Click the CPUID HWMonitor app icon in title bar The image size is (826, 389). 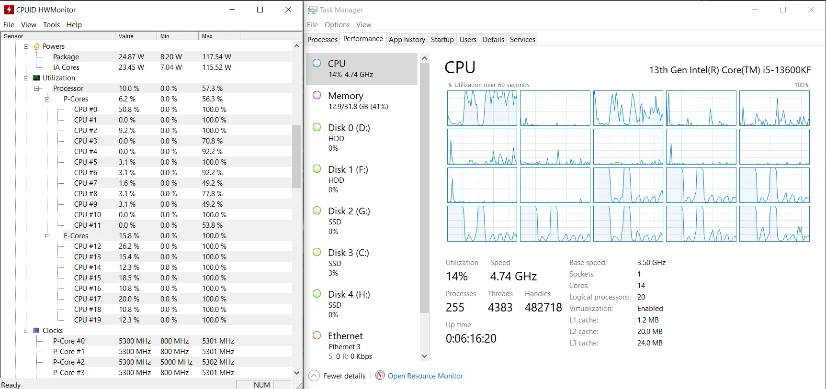click(9, 10)
